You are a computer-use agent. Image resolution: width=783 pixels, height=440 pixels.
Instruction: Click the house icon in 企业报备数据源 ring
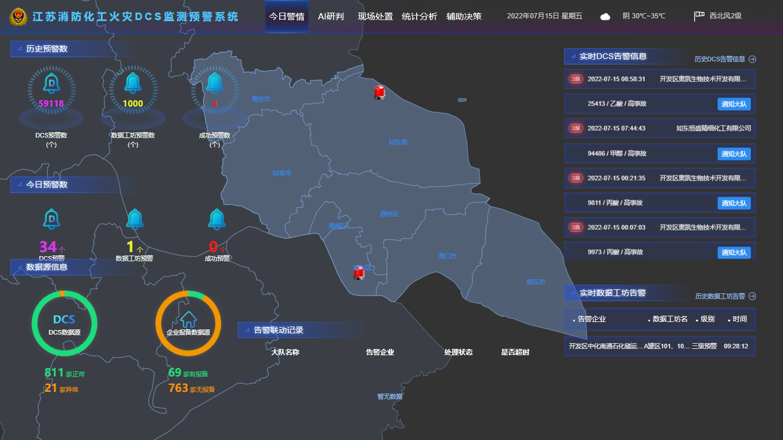(188, 319)
